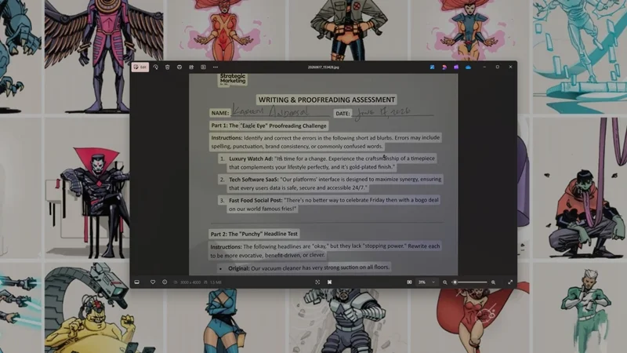Click the zoom out magnifier icon
Screen dimensions: 627x353
tap(444, 282)
